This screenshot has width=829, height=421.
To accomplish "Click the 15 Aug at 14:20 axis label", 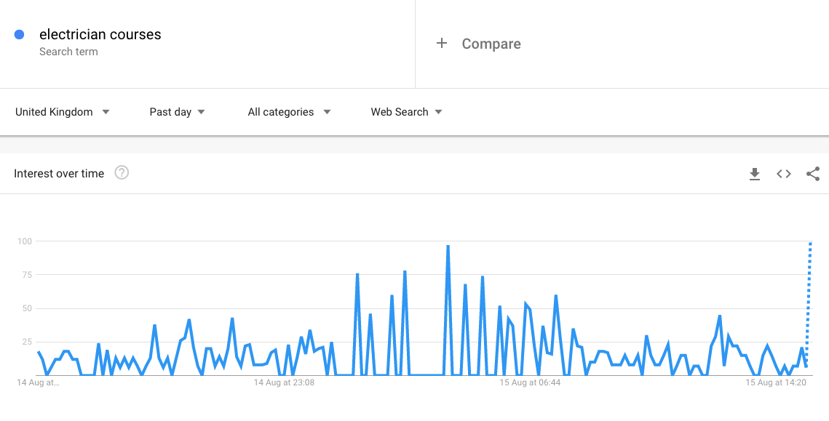I will [776, 382].
